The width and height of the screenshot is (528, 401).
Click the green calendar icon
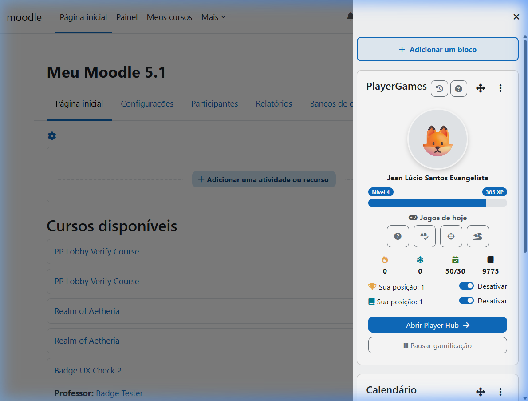[455, 260]
